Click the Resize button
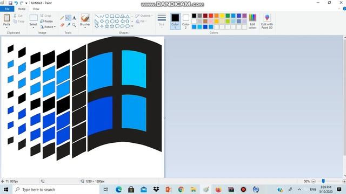346x194 pixels. point(46,22)
